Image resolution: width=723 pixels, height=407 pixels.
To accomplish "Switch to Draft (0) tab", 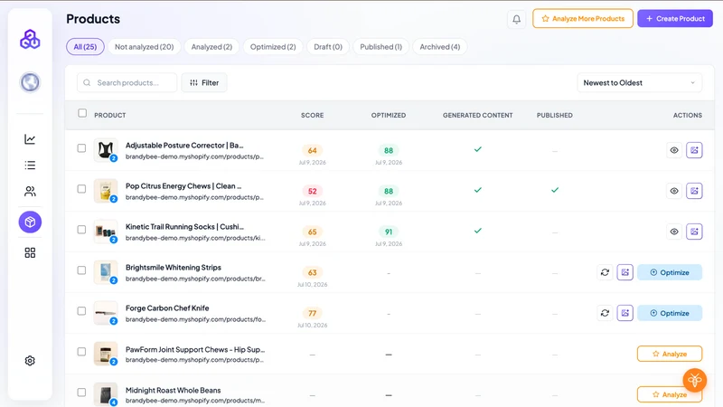I will [328, 47].
